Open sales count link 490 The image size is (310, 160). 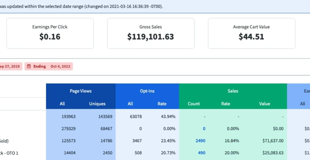click(202, 153)
